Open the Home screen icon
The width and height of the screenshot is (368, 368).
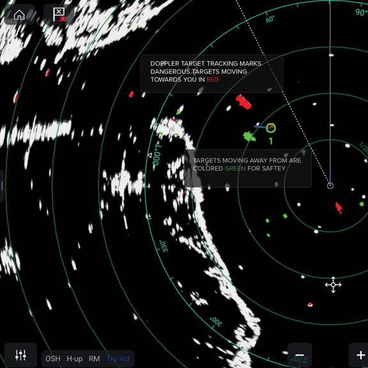coord(19,15)
